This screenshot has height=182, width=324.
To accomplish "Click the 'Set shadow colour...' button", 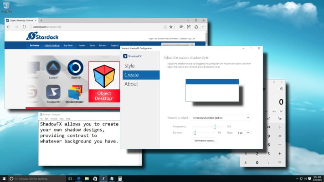I will point(205,140).
